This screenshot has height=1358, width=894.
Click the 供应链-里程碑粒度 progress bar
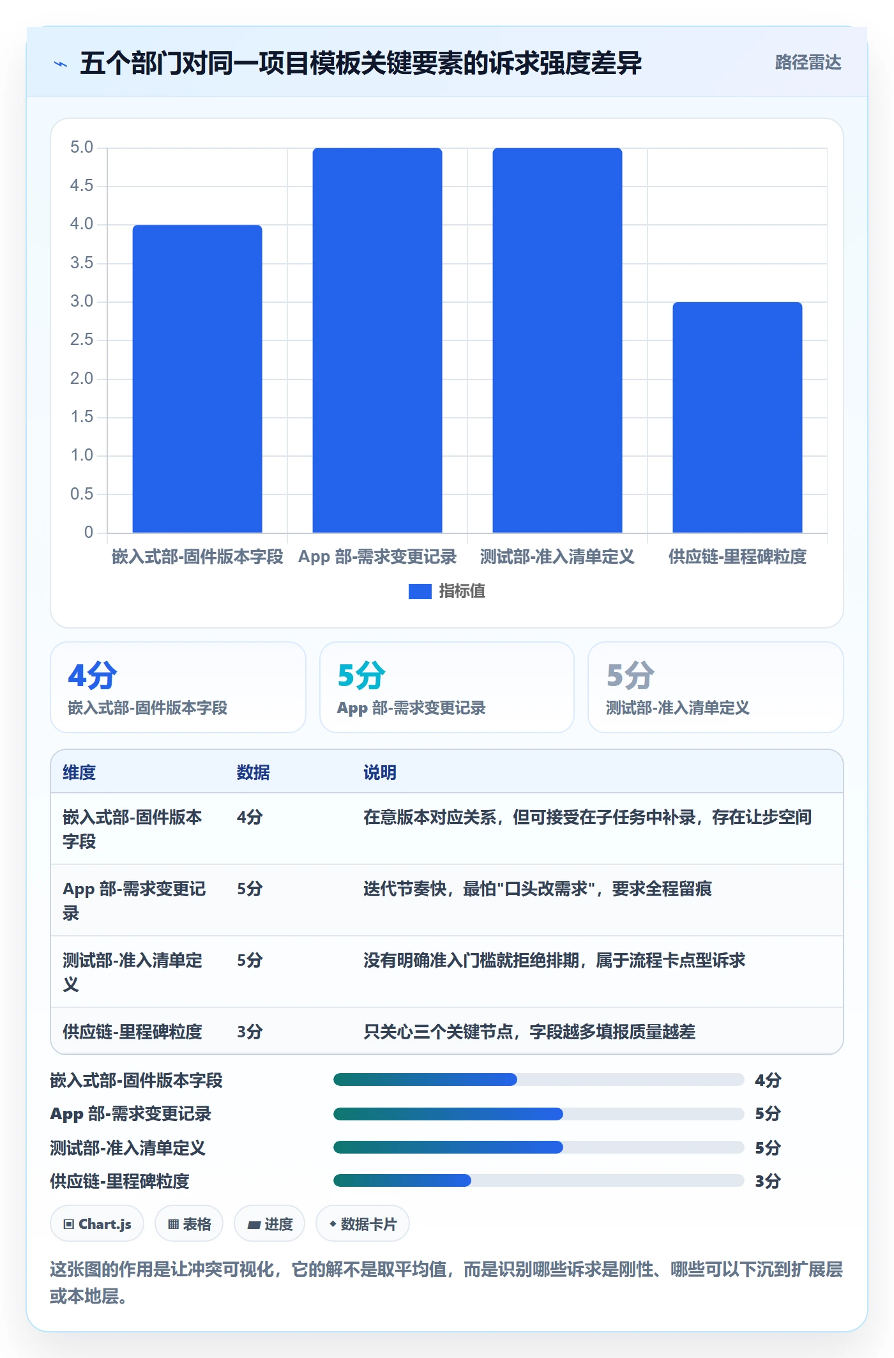(538, 1180)
